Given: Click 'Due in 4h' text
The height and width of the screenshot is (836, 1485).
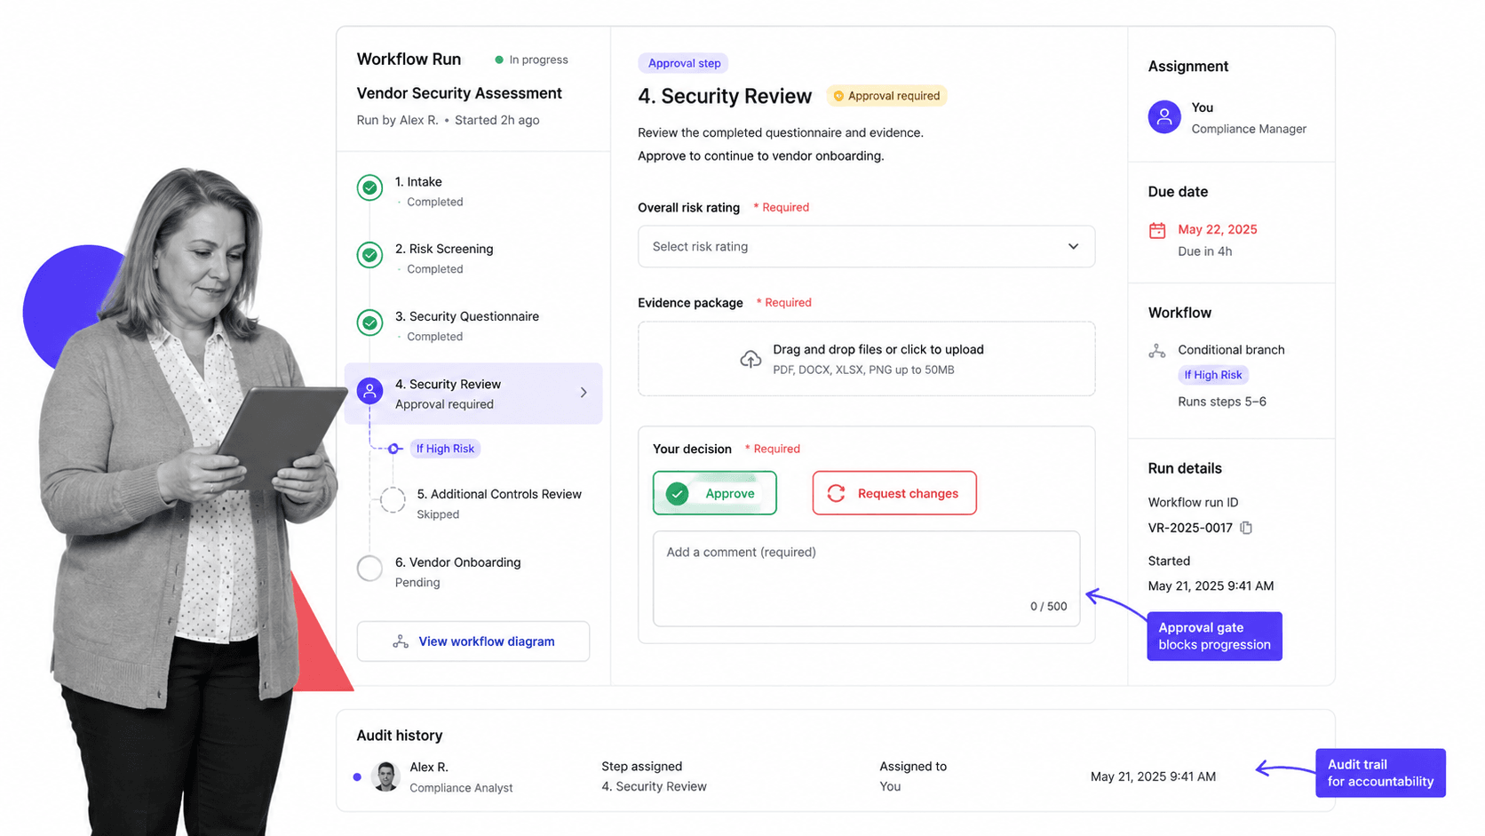Looking at the screenshot, I should tap(1204, 251).
